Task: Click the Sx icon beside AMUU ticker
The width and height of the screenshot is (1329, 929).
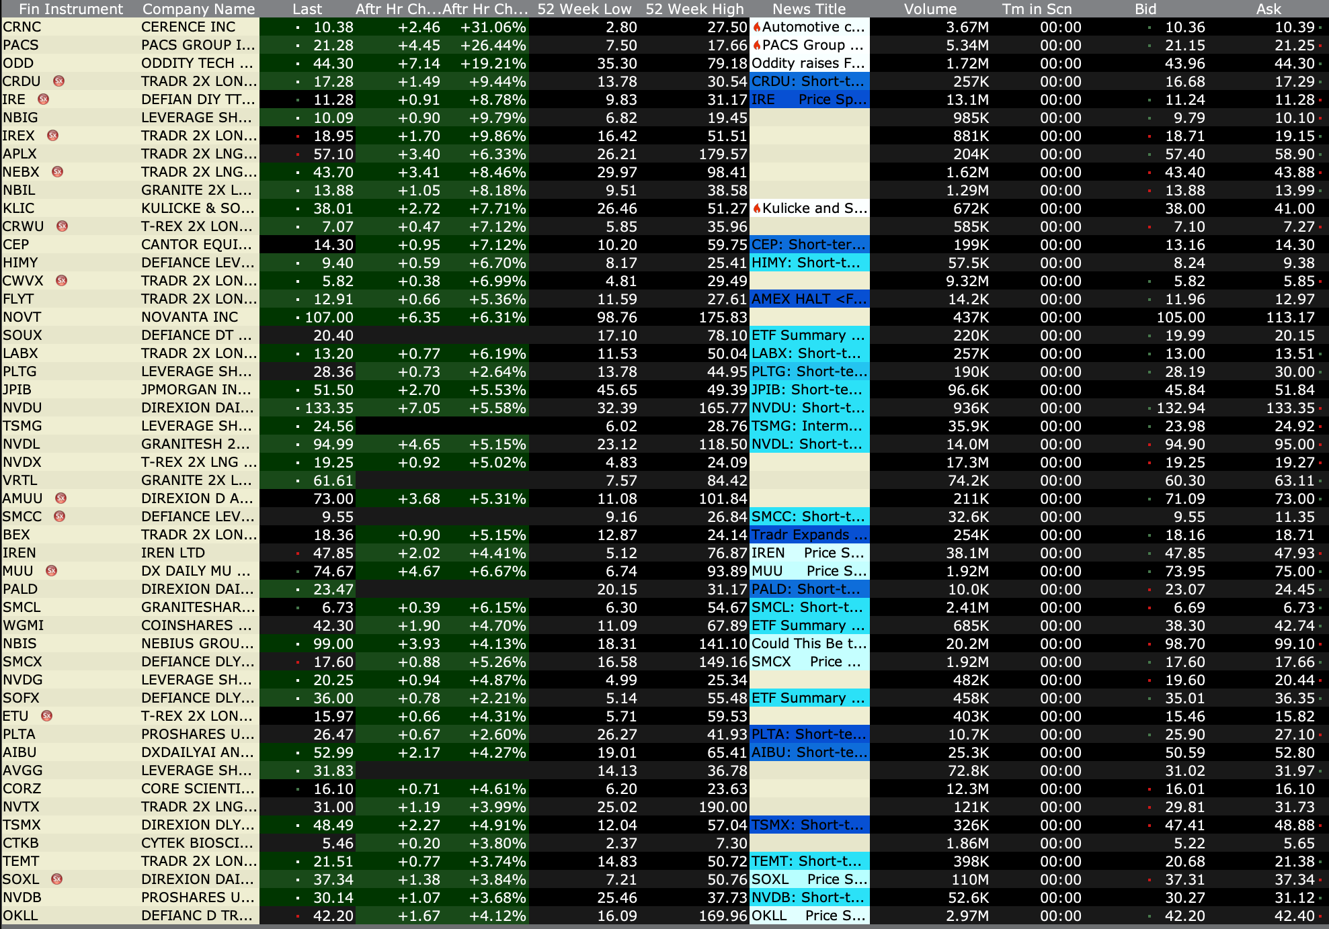Action: point(61,498)
